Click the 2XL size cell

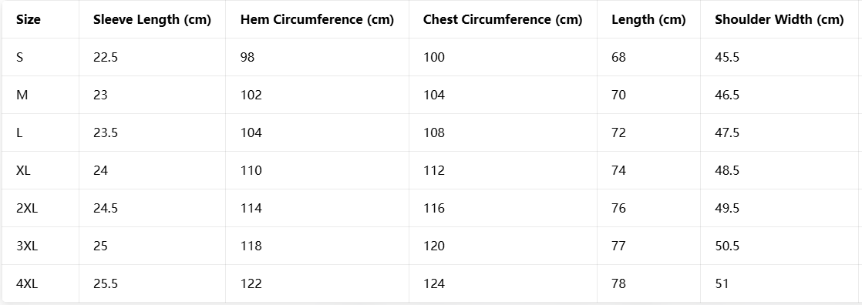[x=27, y=208]
